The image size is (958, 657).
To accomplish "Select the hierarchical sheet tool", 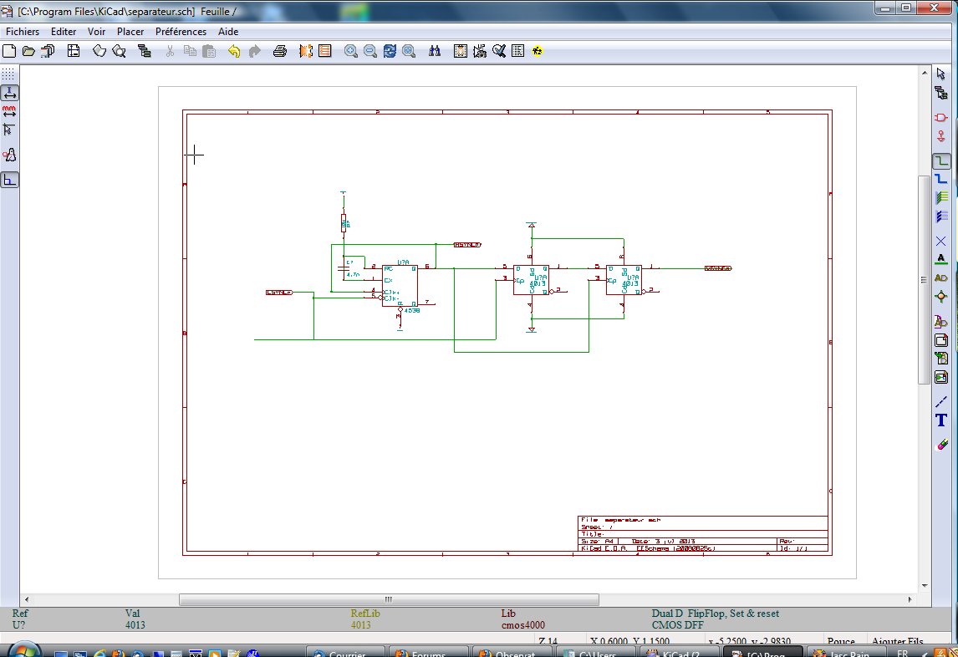I will click(941, 340).
